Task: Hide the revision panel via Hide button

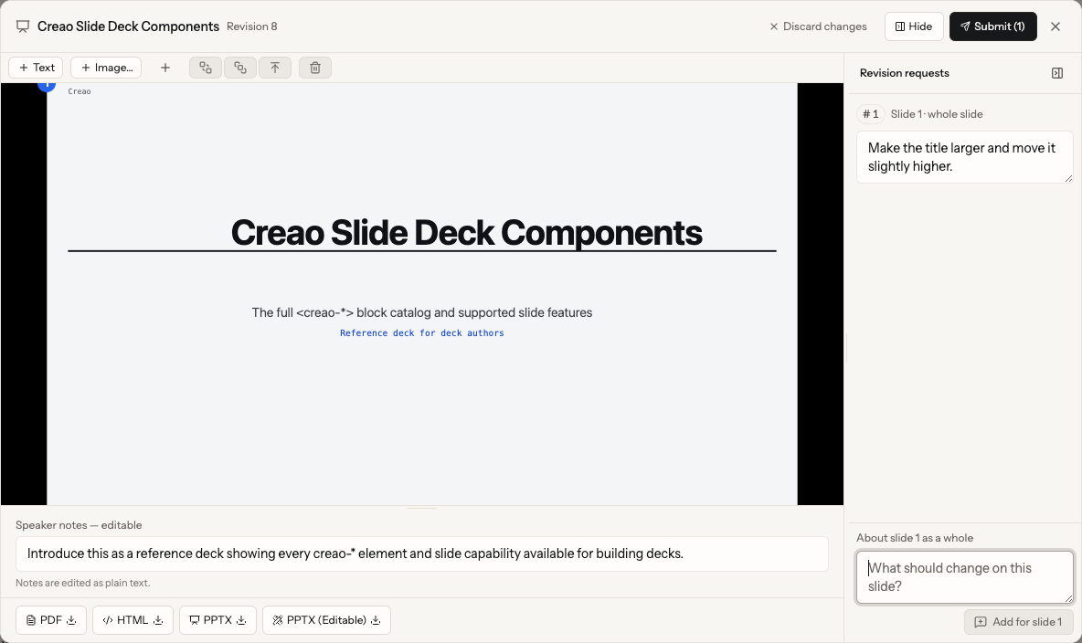Action: 914,26
